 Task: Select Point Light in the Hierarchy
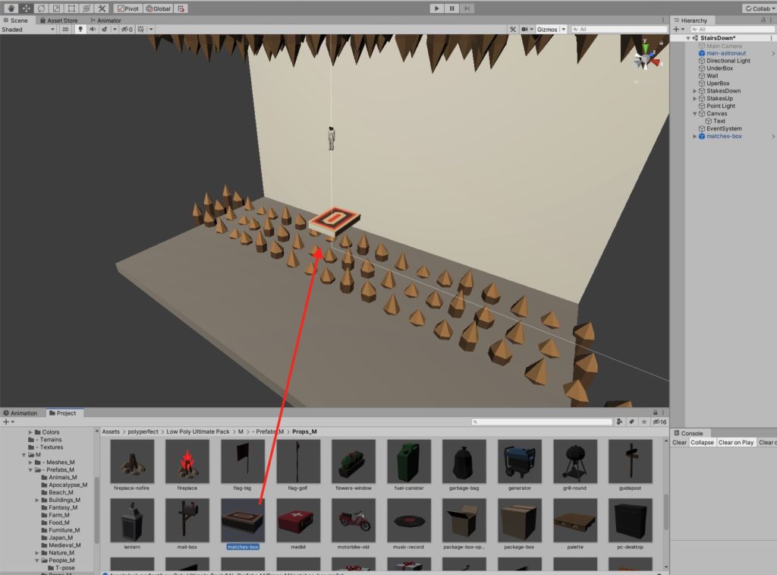click(721, 106)
